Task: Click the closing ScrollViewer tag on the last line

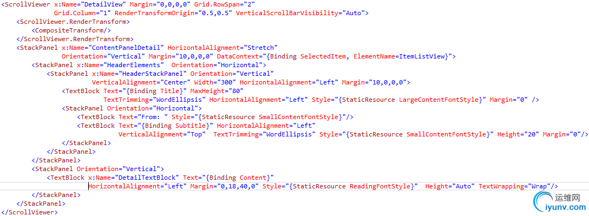Action: click(x=29, y=212)
